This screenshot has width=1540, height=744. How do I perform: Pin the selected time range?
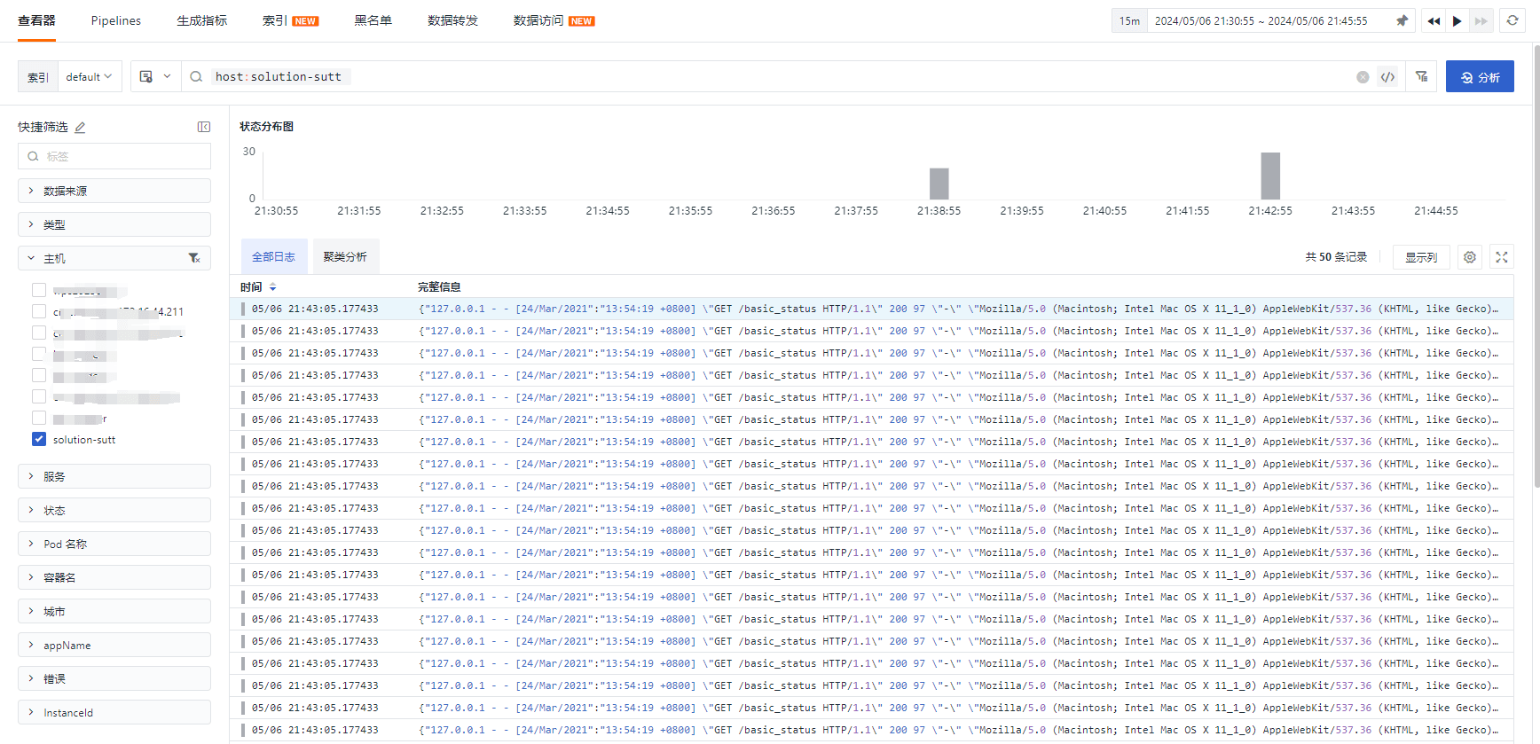[1402, 20]
